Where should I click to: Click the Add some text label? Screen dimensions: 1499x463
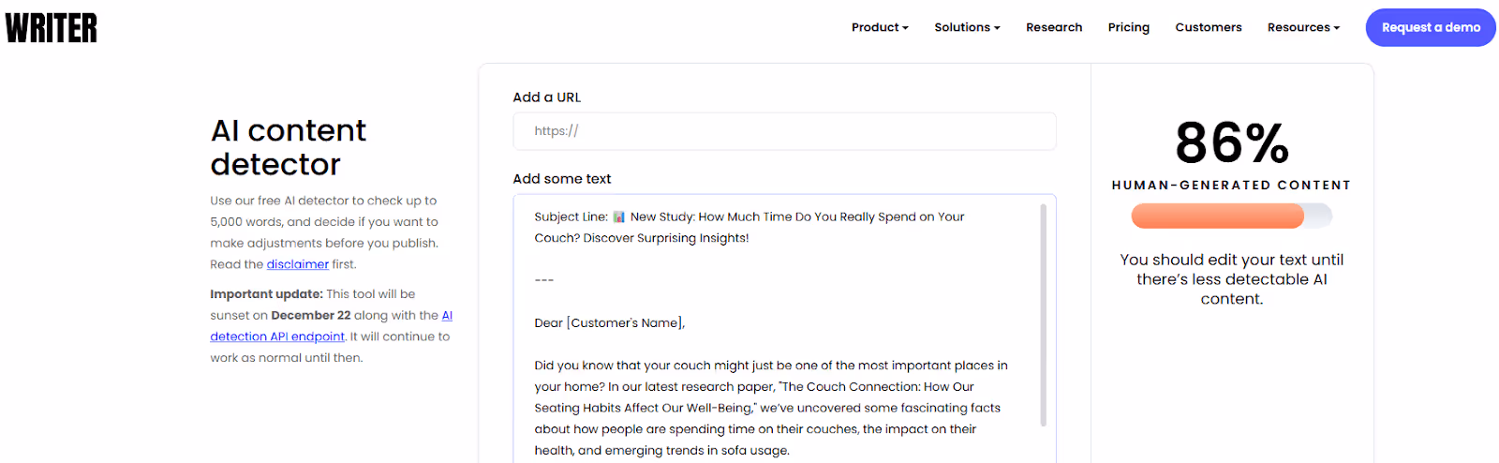(x=561, y=179)
